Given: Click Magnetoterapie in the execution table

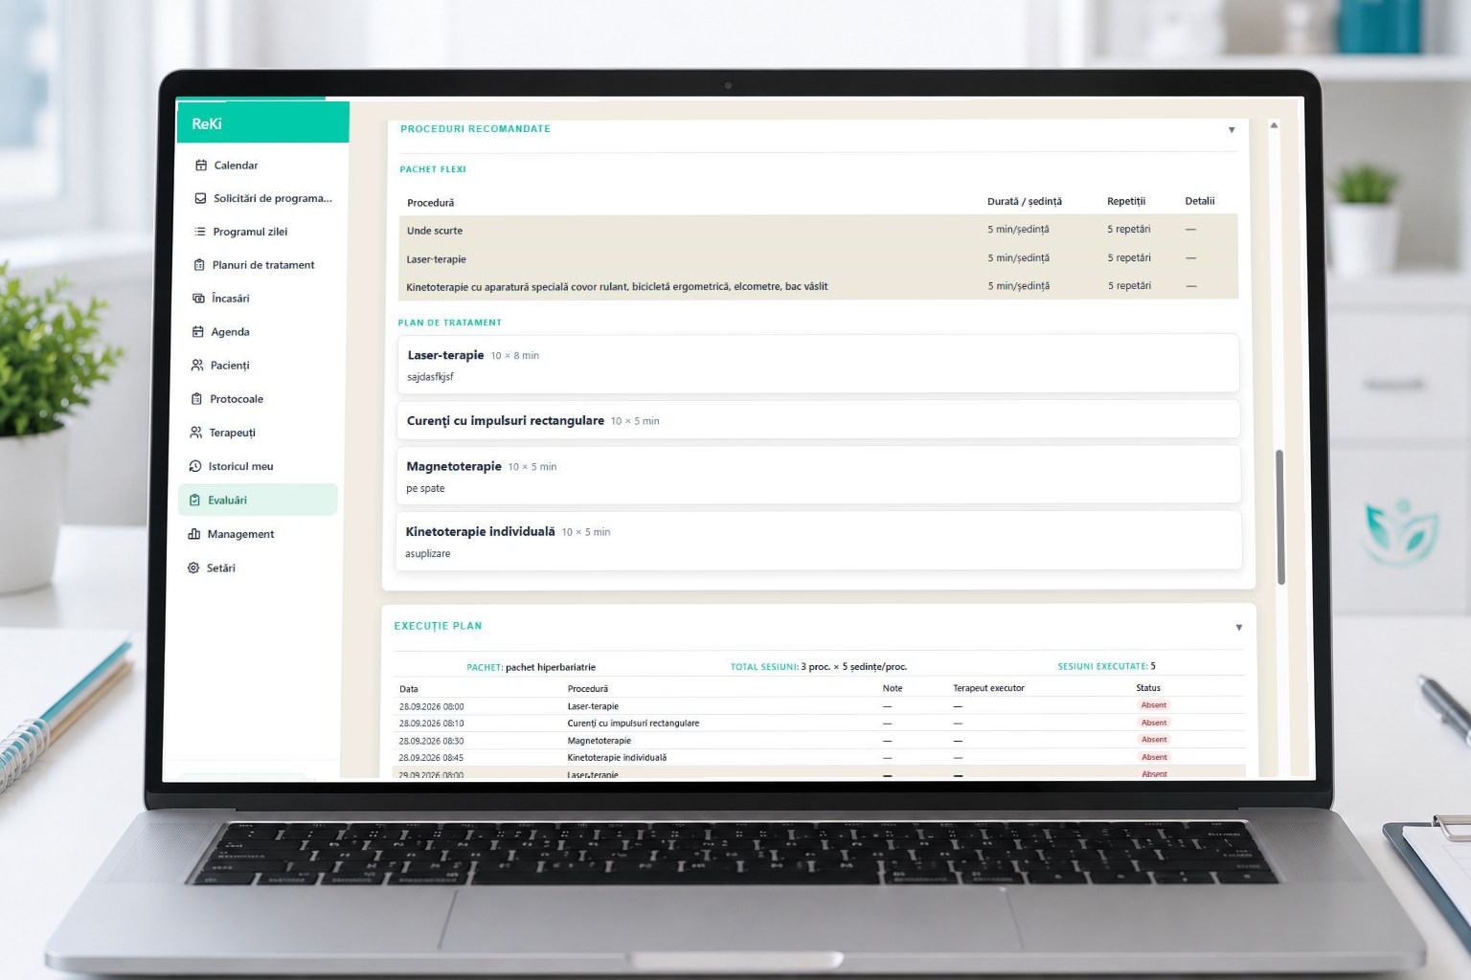Looking at the screenshot, I should [599, 741].
